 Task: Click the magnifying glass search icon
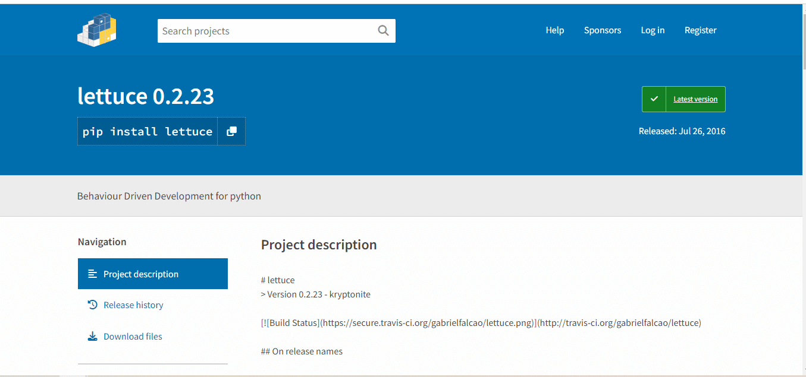(383, 31)
